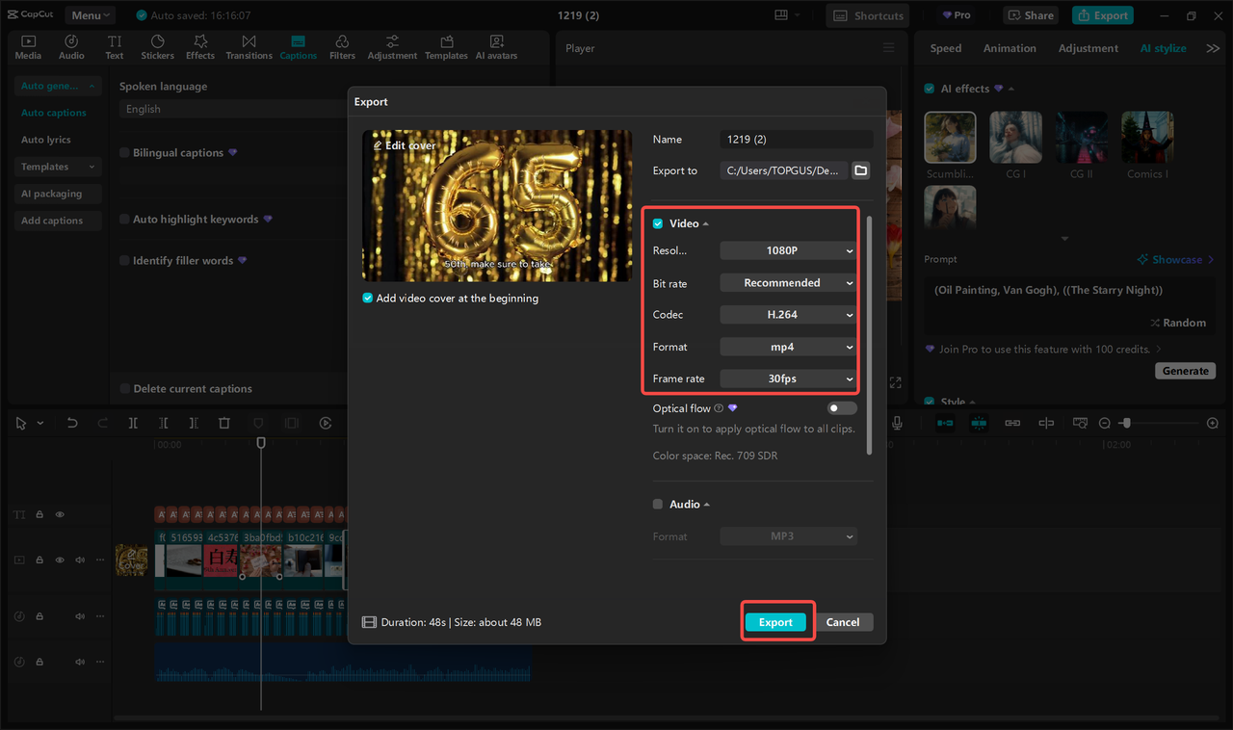
Task: Open the Transitions library icon
Action: coord(249,47)
